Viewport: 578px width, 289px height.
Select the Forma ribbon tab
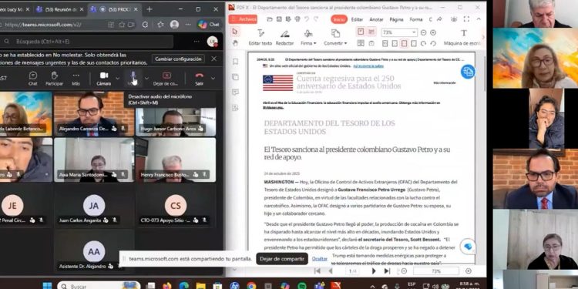click(x=416, y=19)
